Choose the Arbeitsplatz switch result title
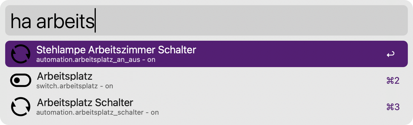Image resolution: width=413 pixels, height=125 pixels. [x=65, y=76]
